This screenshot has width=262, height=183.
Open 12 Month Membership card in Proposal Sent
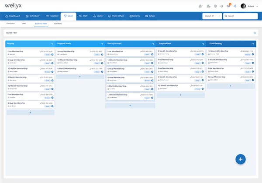click(181, 87)
